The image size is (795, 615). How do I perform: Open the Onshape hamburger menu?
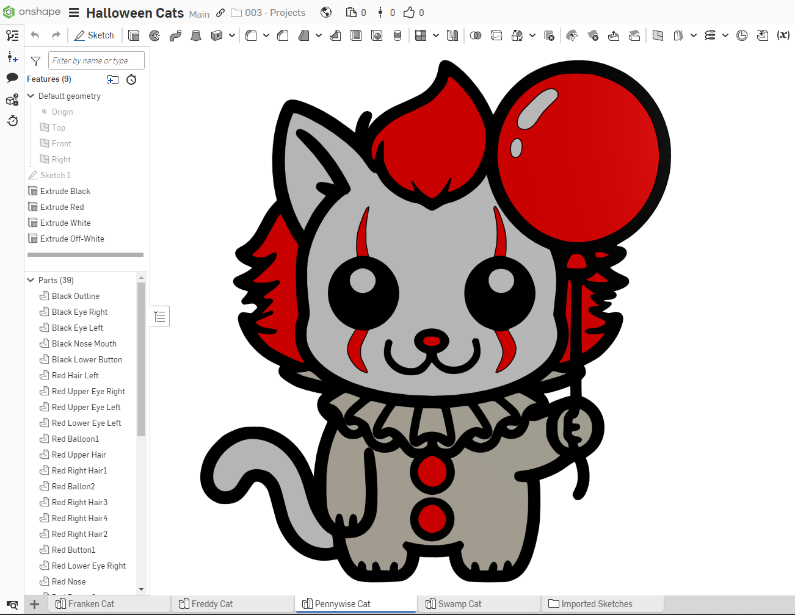[x=74, y=13]
